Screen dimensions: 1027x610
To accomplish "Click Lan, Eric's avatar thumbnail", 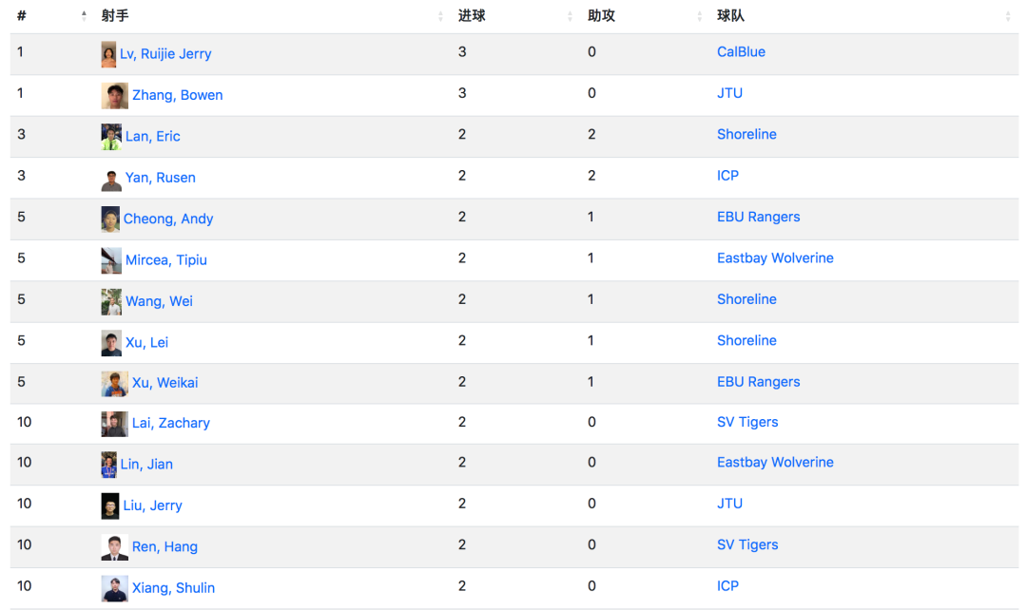I will click(111, 137).
